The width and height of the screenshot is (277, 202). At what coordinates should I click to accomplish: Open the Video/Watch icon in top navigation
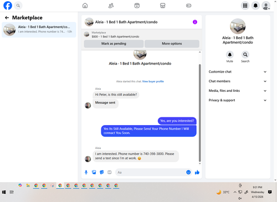click(x=137, y=6)
